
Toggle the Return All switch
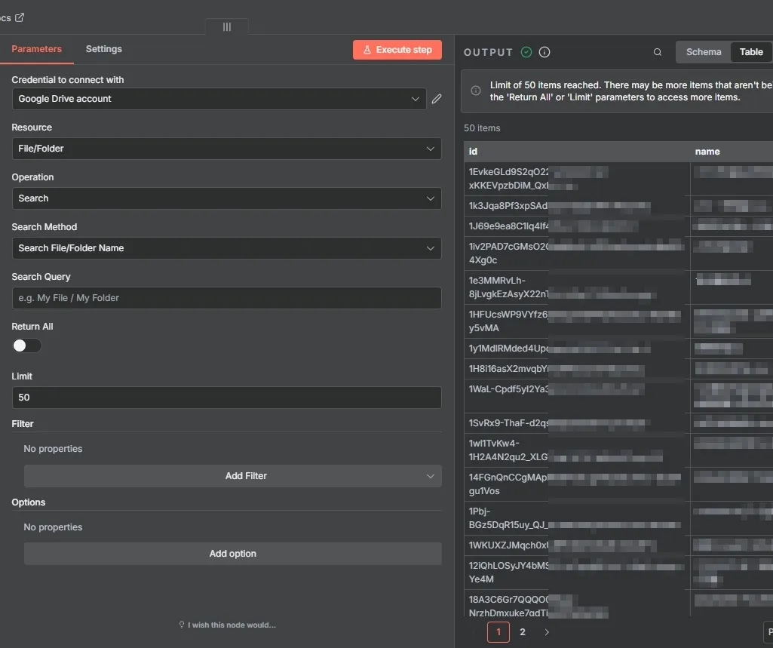point(27,345)
